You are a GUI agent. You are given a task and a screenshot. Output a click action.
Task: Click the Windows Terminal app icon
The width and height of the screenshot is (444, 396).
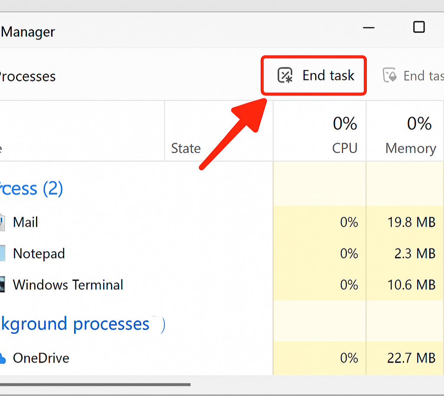click(2, 285)
